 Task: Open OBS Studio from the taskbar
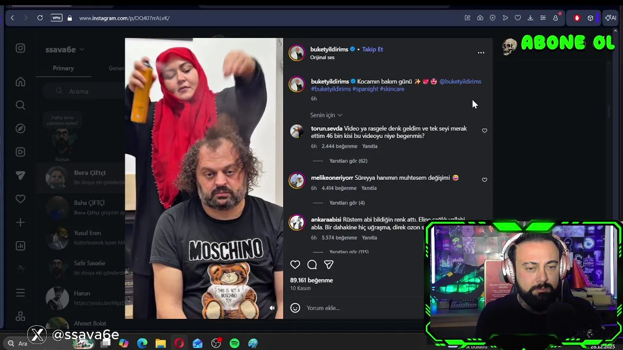(216, 344)
